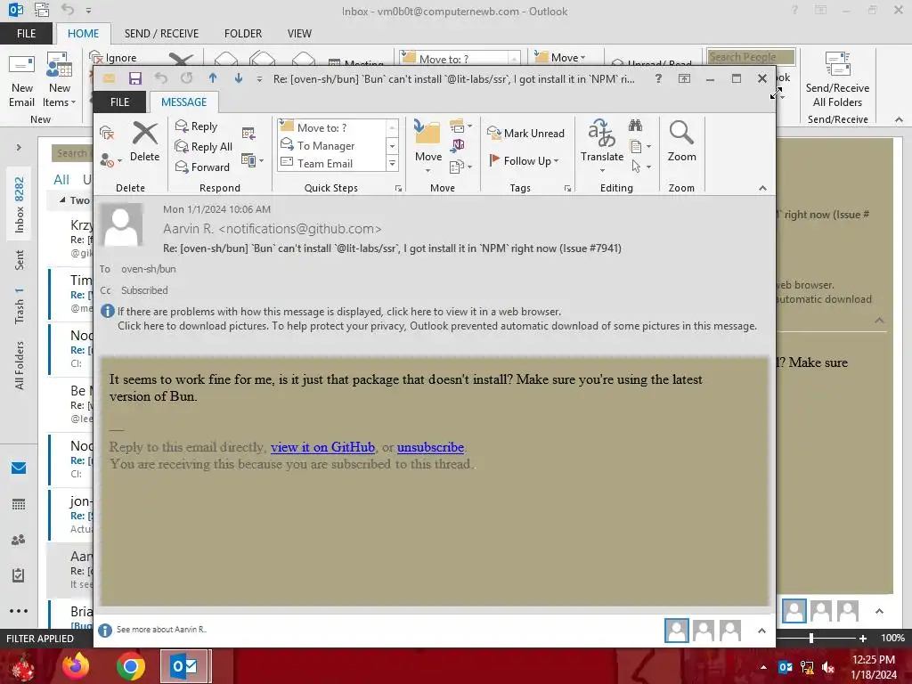This screenshot has width=912, height=684.
Task: Click the Ignore conversation icon in message ribbon
Action: tap(107, 134)
